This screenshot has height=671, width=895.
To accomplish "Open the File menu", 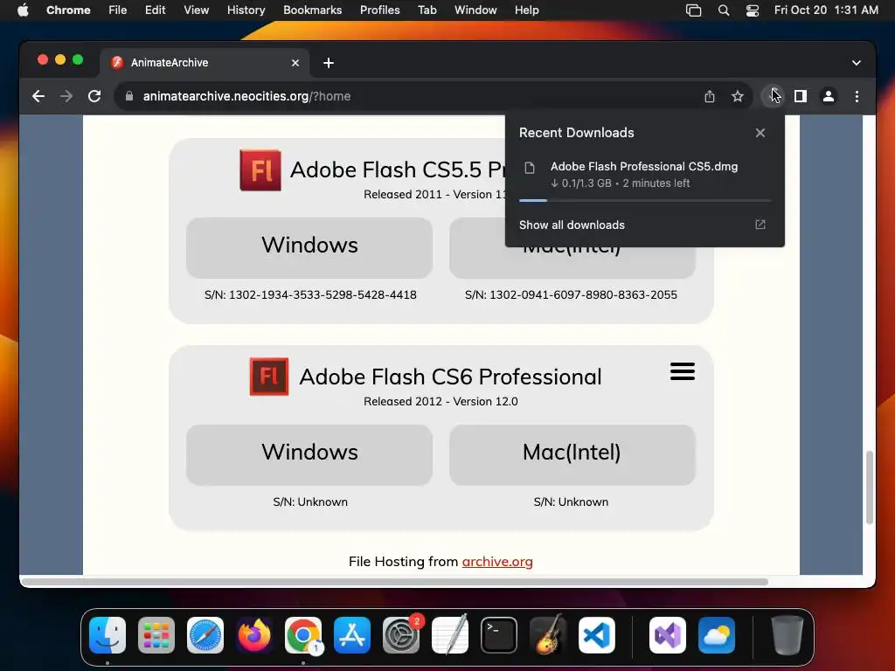I will tap(118, 10).
